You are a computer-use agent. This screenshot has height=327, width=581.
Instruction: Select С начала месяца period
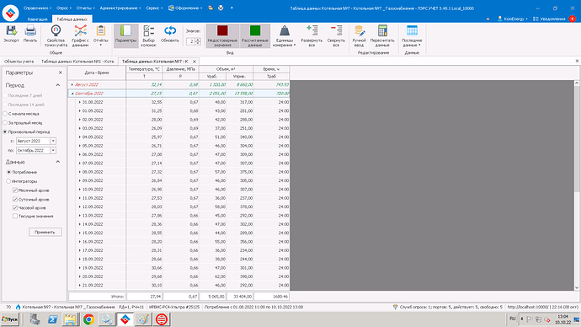coord(5,114)
